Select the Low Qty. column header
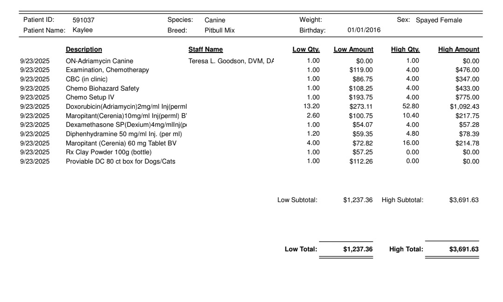This screenshot has width=503, height=302. [306, 50]
